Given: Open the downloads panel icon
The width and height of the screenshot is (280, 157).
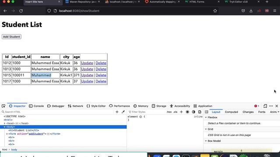Looking at the screenshot, I should (x=251, y=11).
